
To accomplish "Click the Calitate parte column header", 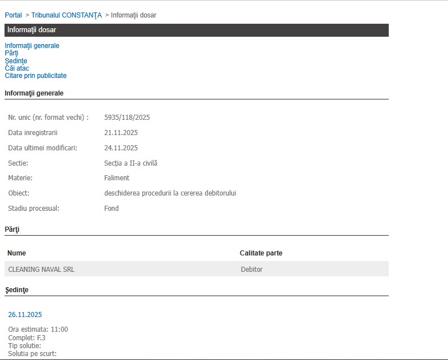I will [261, 253].
